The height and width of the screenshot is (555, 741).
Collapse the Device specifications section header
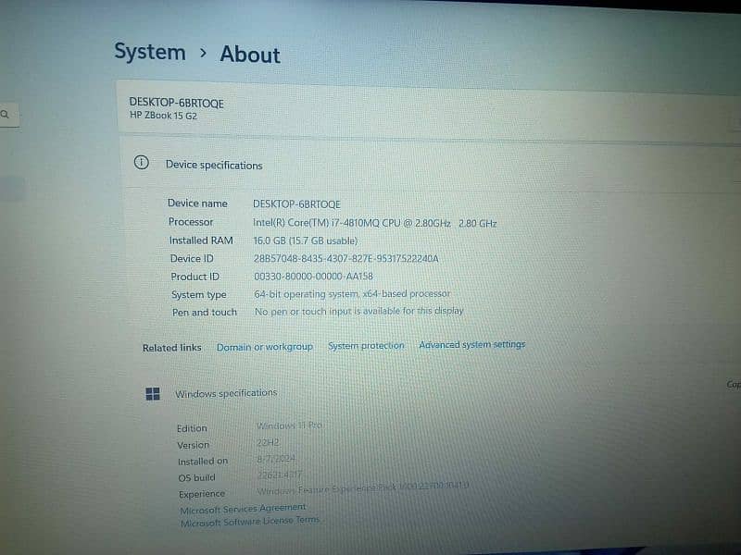click(x=430, y=164)
